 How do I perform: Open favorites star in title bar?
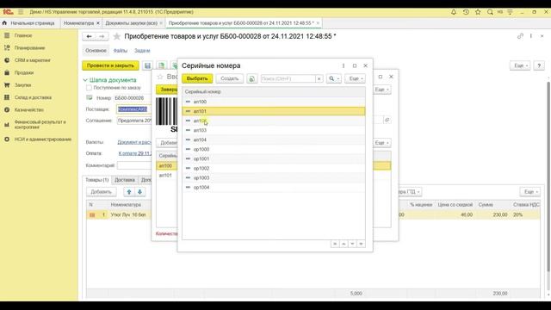click(478, 12)
